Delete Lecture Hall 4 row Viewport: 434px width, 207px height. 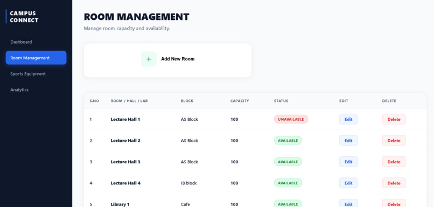[394, 183]
